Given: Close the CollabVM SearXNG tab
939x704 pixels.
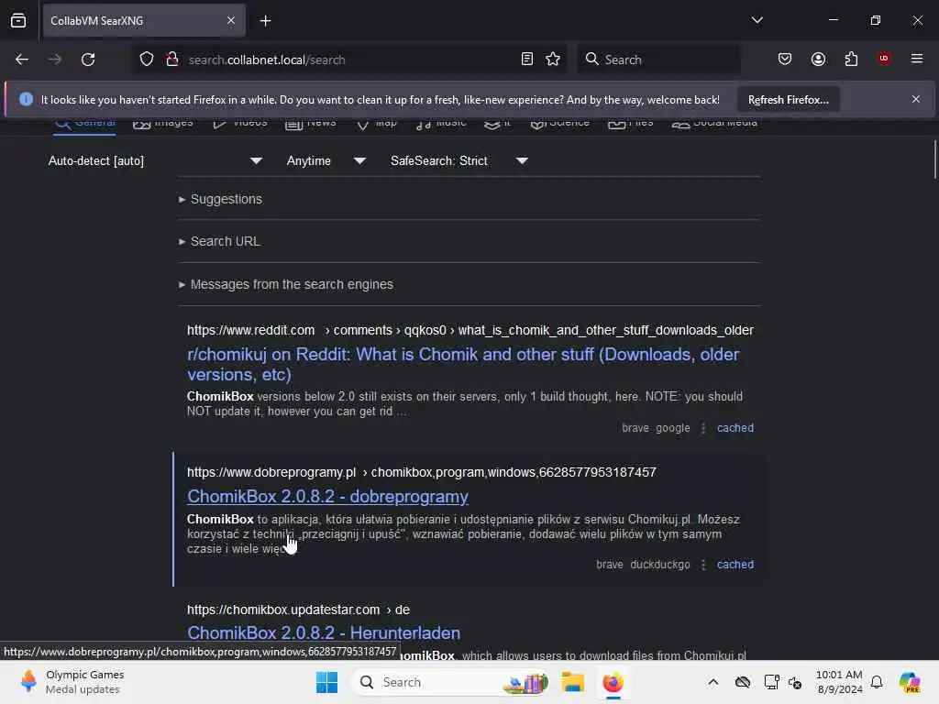Looking at the screenshot, I should [x=231, y=21].
